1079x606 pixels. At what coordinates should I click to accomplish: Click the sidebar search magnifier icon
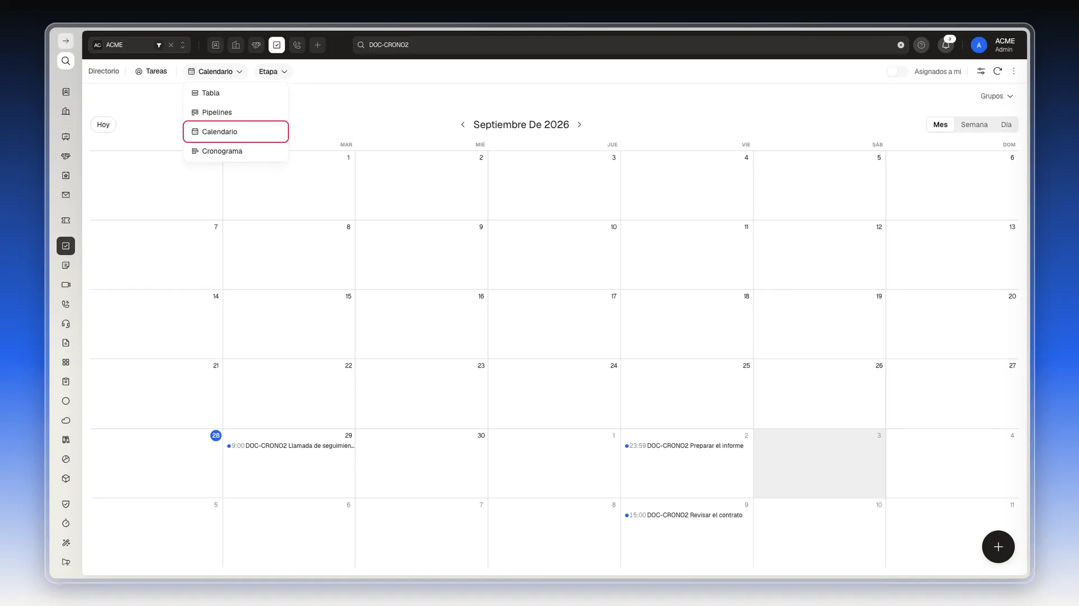pos(66,61)
